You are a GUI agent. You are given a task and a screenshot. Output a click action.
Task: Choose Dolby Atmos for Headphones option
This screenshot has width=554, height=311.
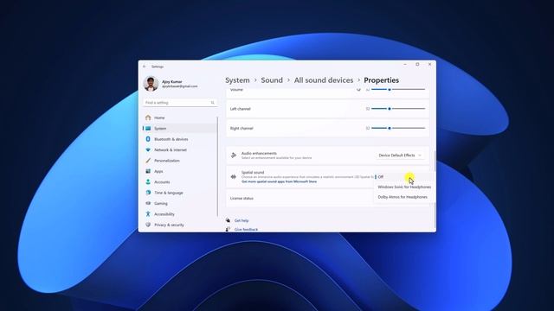click(x=404, y=197)
